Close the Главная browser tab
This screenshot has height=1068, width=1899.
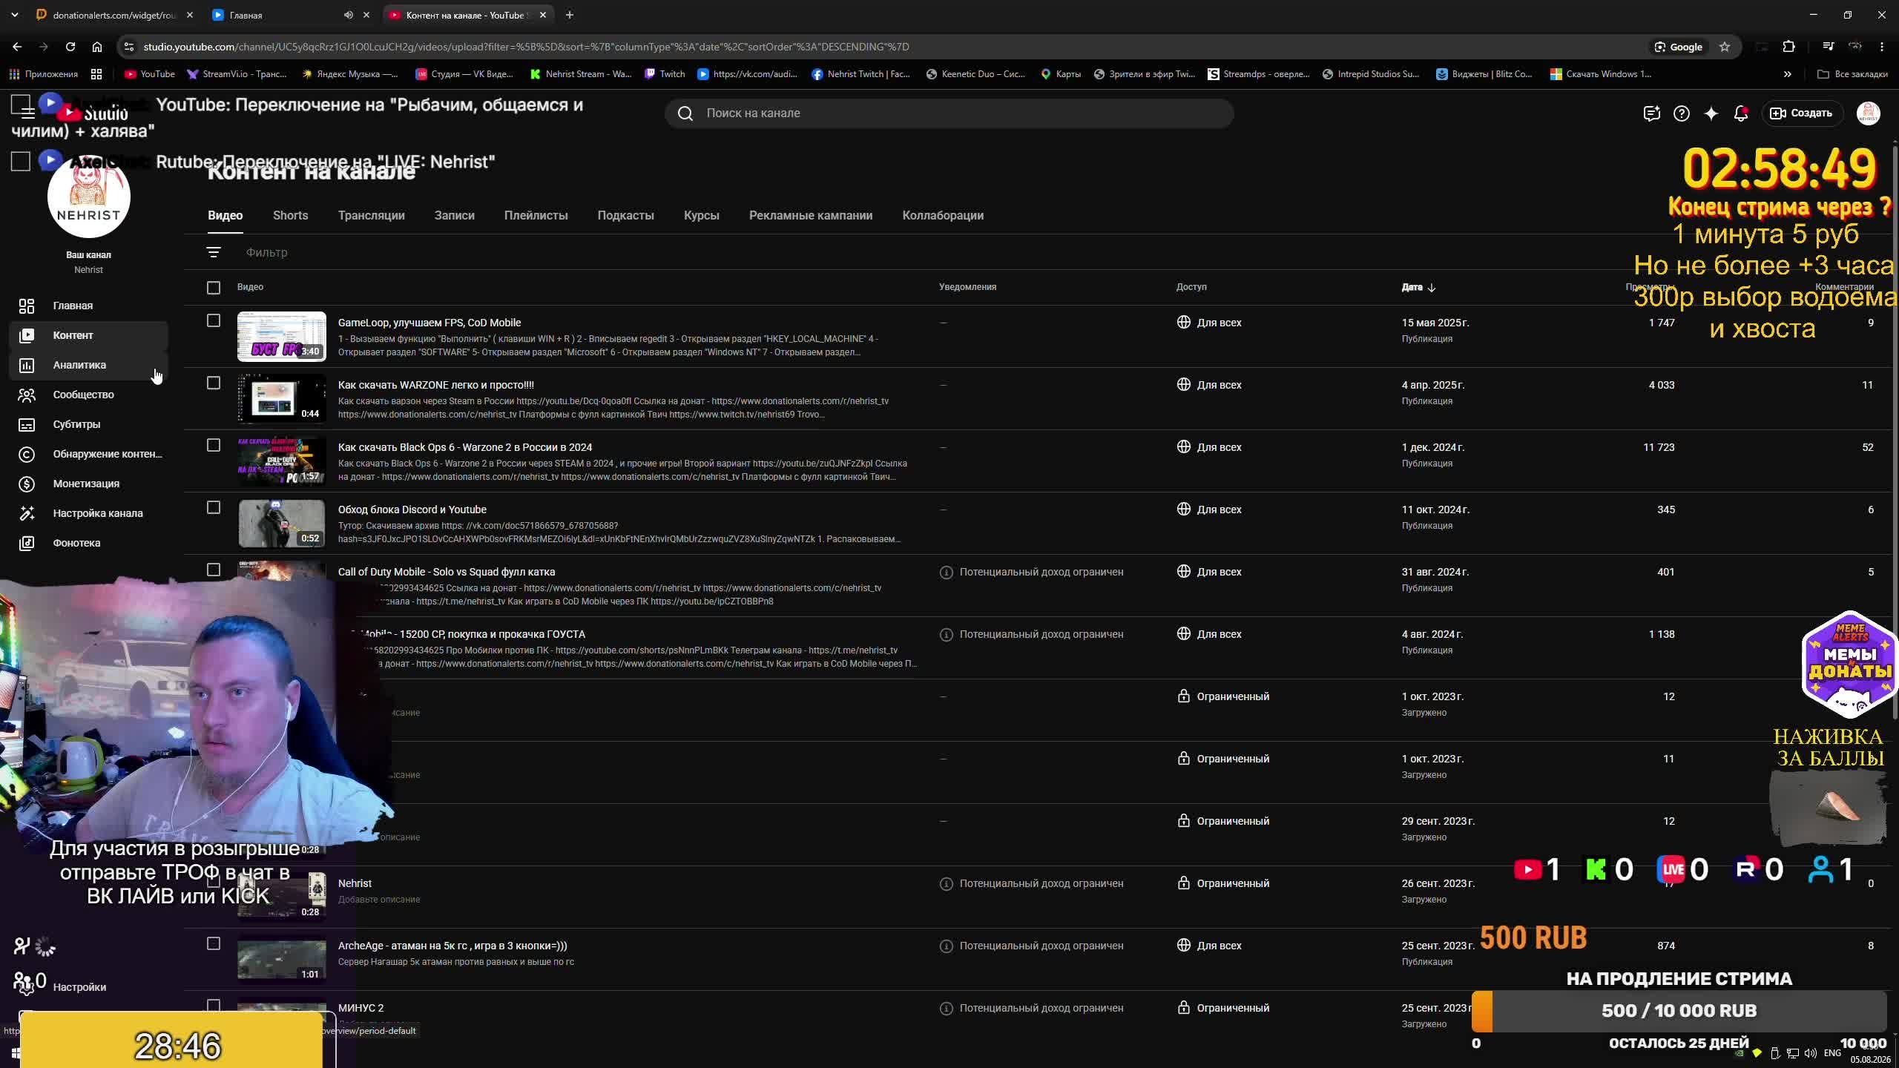(x=366, y=15)
